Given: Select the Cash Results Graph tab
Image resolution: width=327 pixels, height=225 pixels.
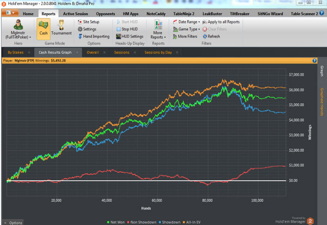Looking at the screenshot, I should (55, 52).
